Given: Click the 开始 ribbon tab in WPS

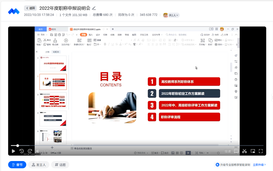Looking at the screenshot, I should coord(84,35).
